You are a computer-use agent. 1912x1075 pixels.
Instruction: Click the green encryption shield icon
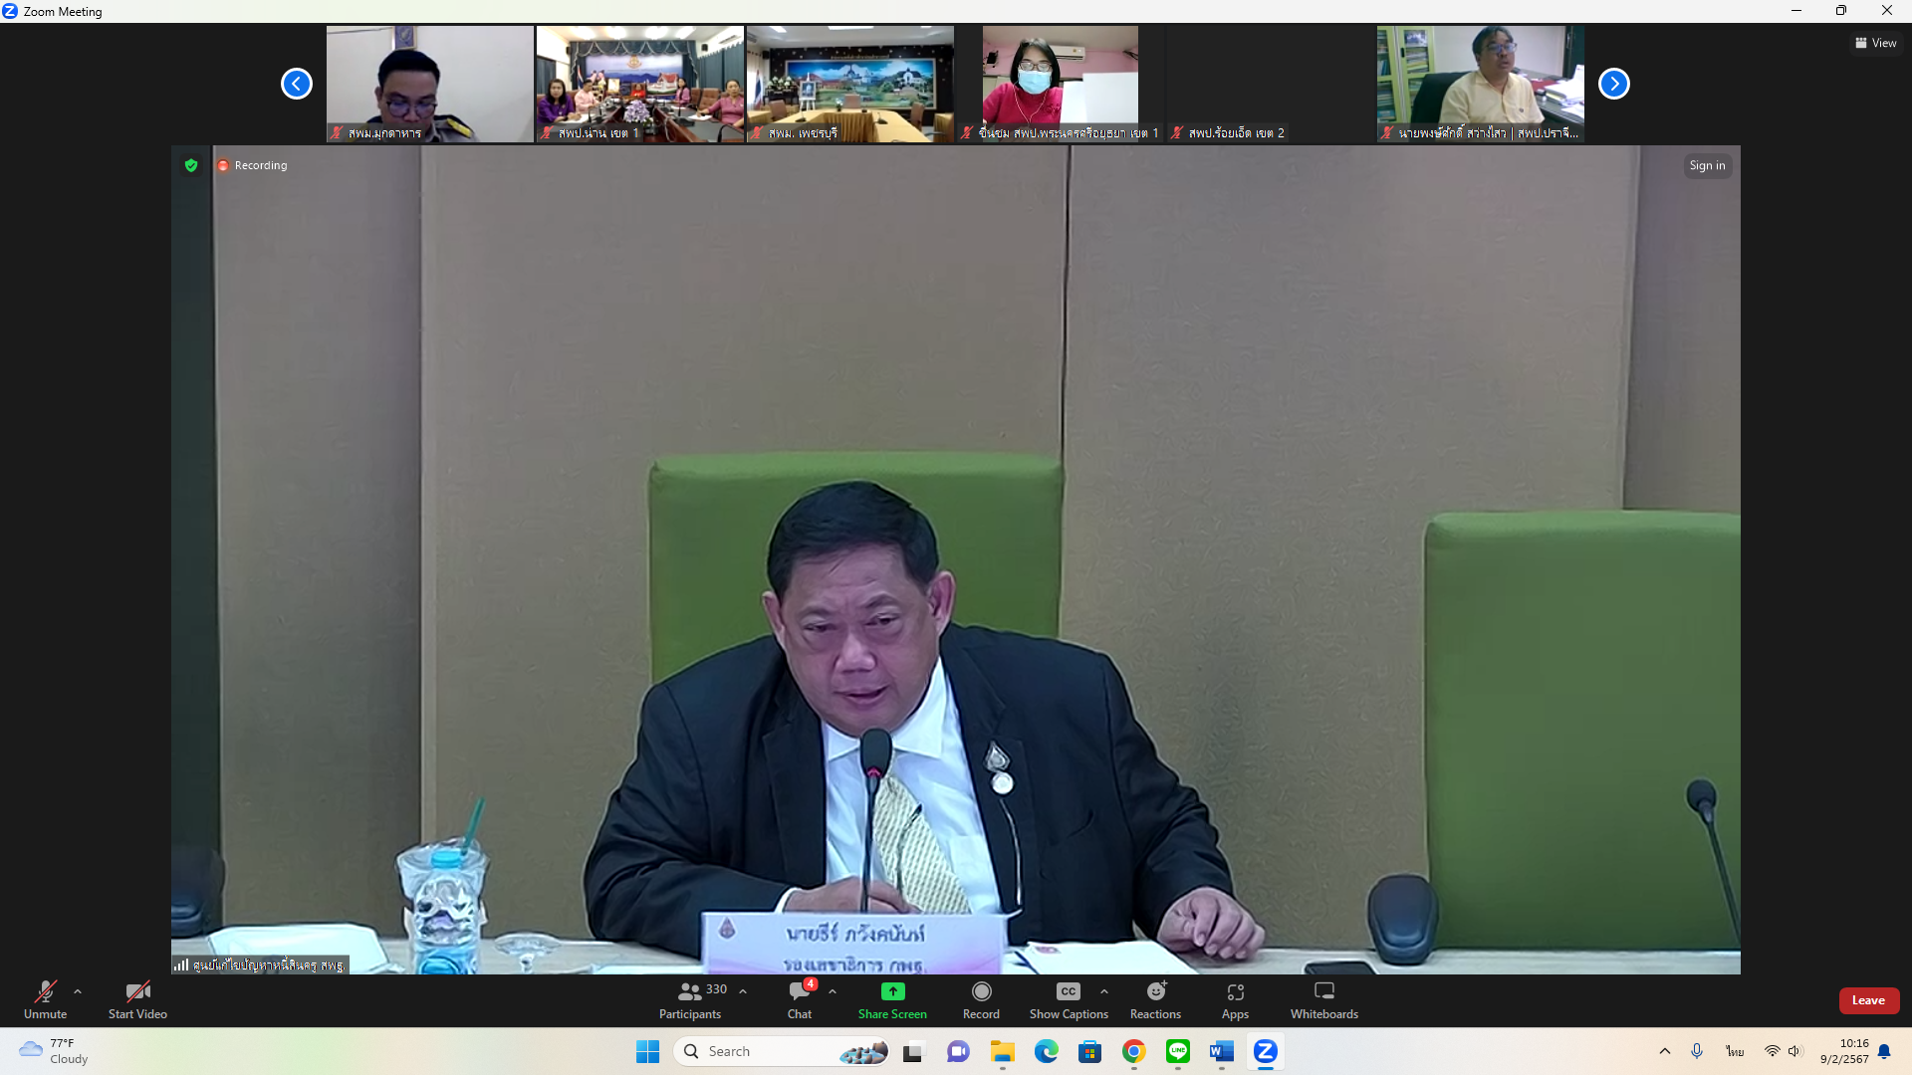click(191, 165)
